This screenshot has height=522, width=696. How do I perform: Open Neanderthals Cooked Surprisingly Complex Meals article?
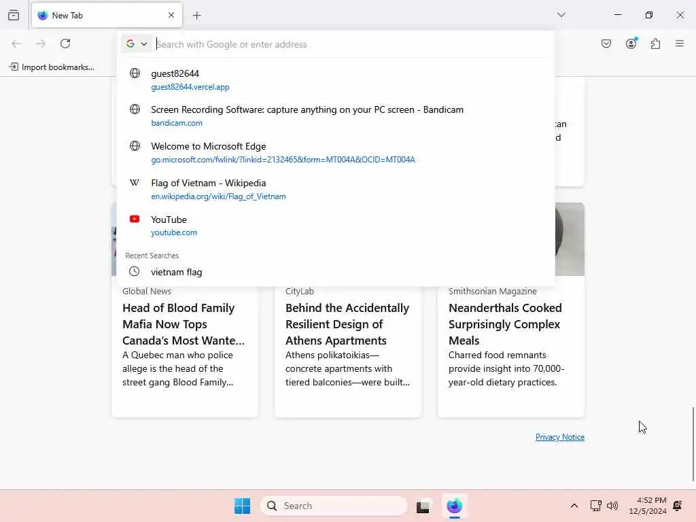[x=505, y=324]
